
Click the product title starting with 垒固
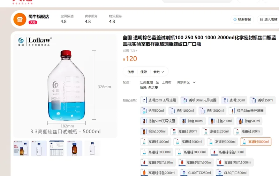pyautogui.click(x=199, y=41)
